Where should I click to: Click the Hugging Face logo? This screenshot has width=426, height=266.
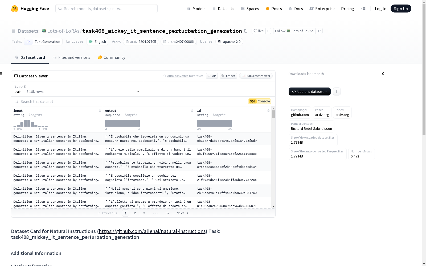pos(30,9)
